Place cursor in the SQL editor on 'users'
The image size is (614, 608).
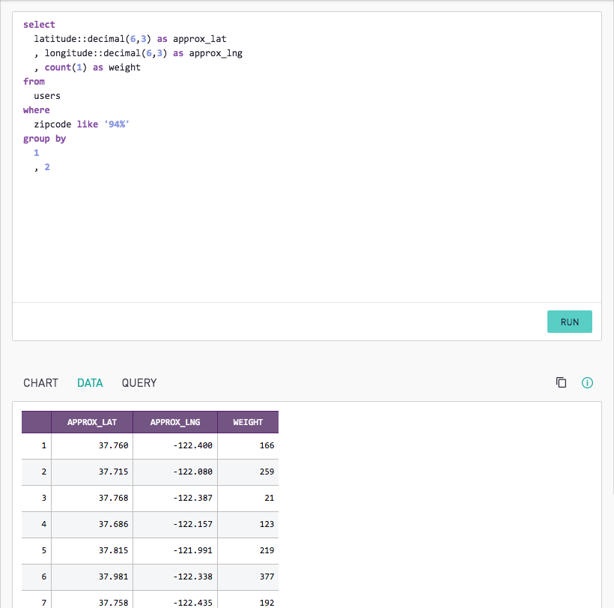(47, 96)
